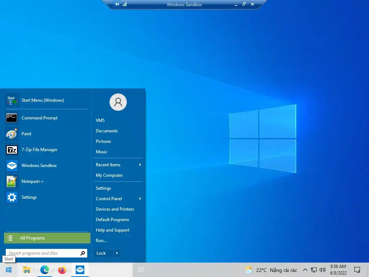Open VM5 user folder

(100, 120)
